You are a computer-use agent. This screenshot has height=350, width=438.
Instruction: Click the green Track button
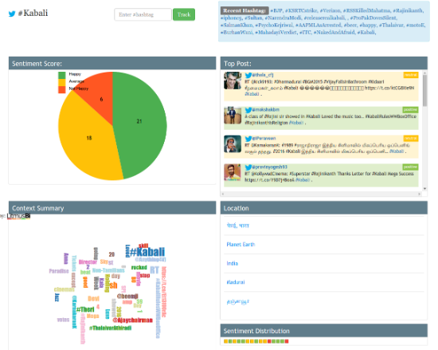tap(184, 14)
